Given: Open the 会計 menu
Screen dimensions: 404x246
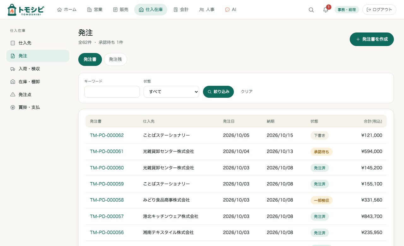Looking at the screenshot, I should click(x=181, y=10).
